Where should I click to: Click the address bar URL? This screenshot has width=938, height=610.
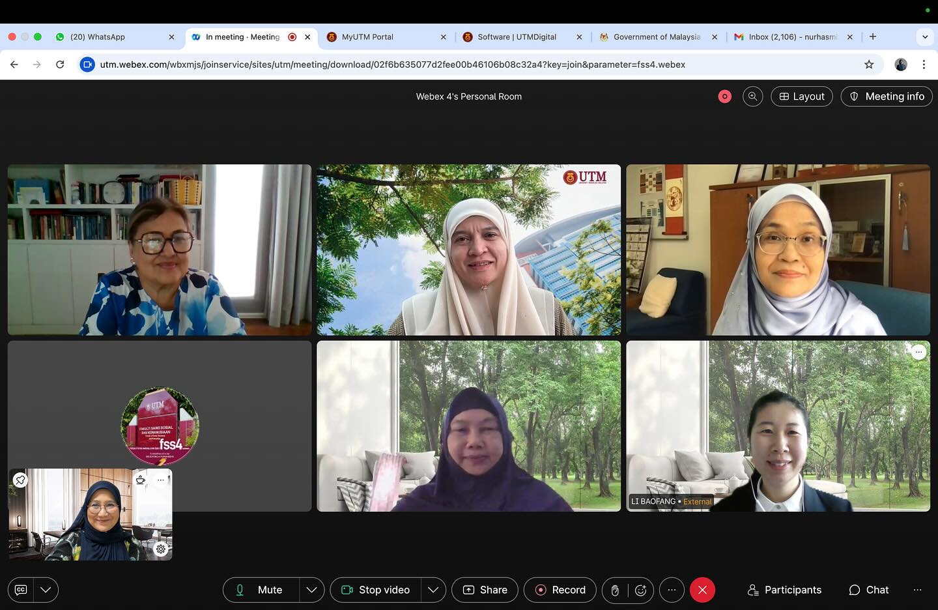click(393, 65)
